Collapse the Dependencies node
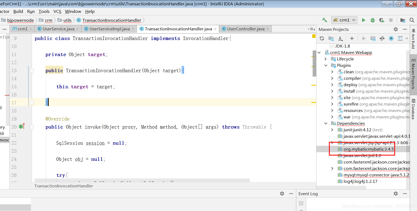Viewport: 417px width, 211px height. click(326, 123)
